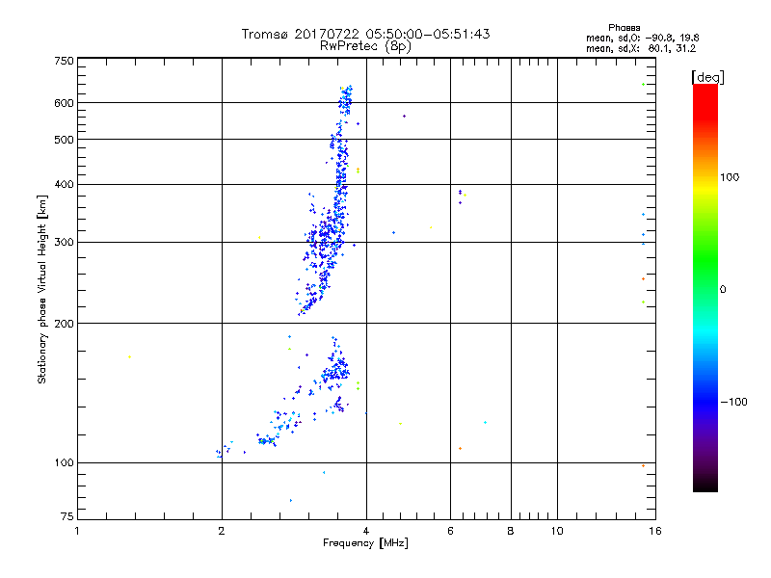Click the x-axis label 'Frequency [MHz]'

[x=365, y=543]
